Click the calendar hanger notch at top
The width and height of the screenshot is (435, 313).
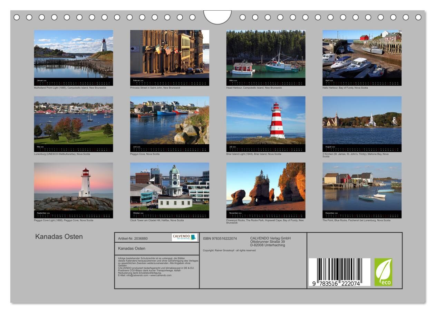(217, 17)
